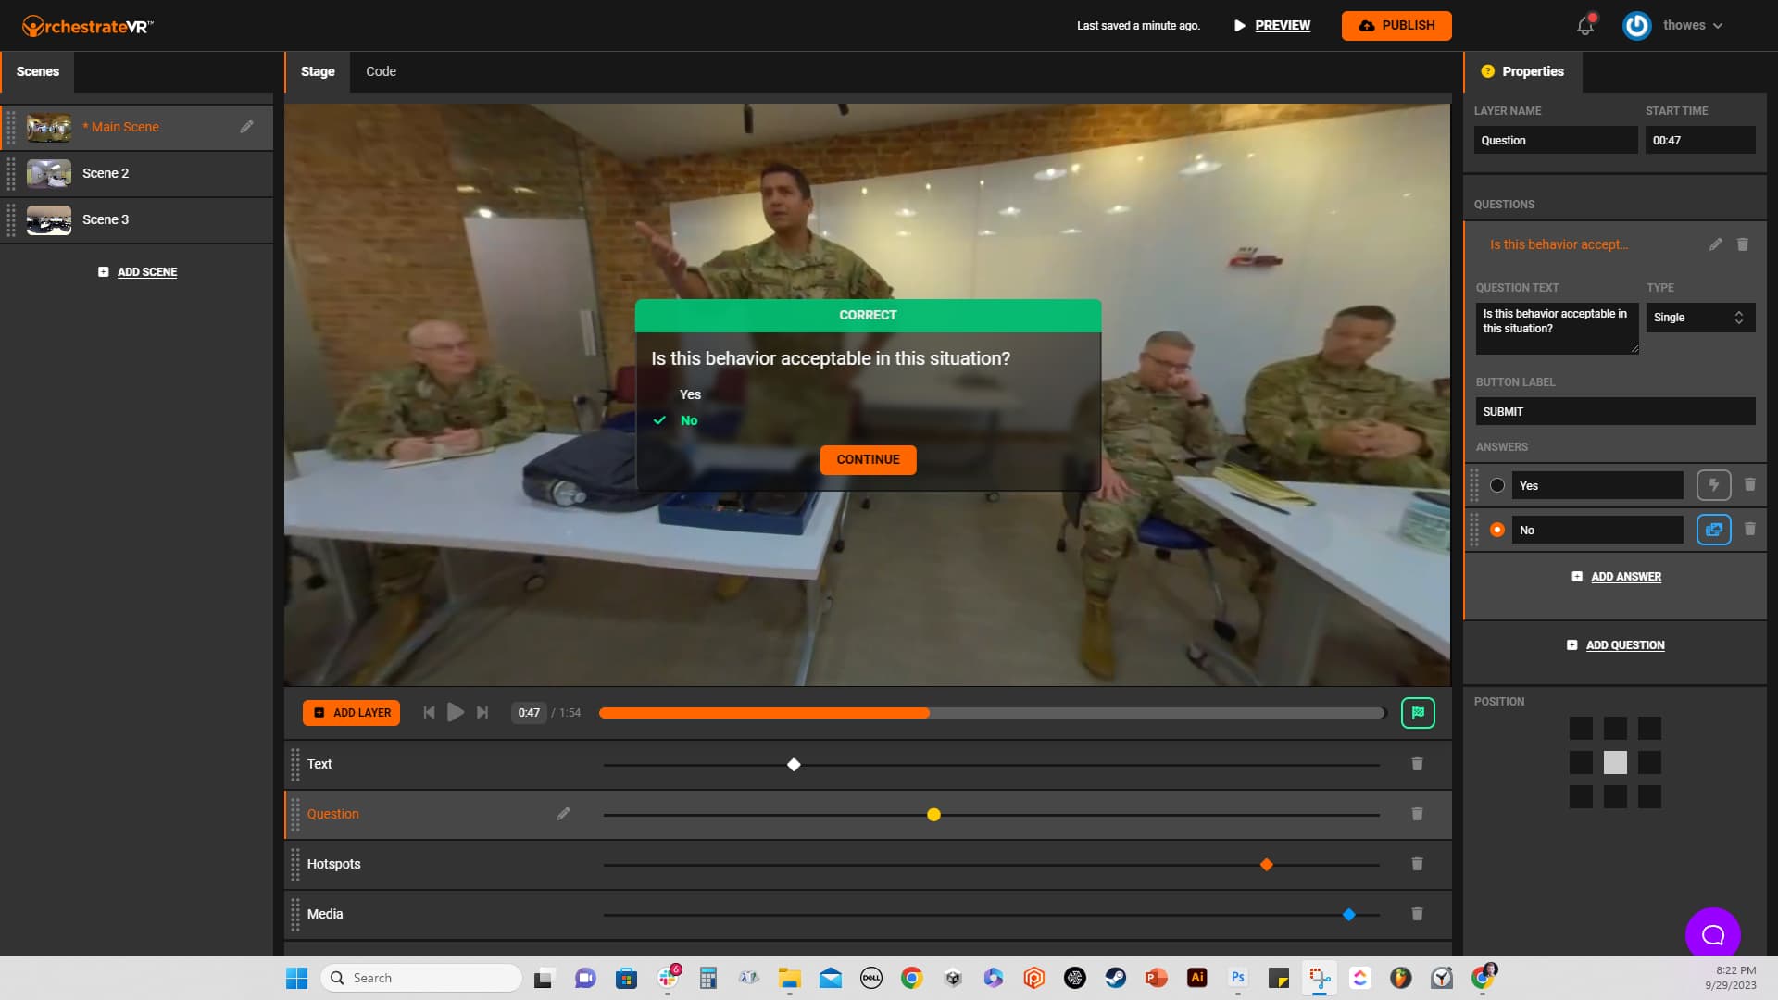The width and height of the screenshot is (1778, 1000).
Task: Switch to the Code tab
Action: coord(381,71)
